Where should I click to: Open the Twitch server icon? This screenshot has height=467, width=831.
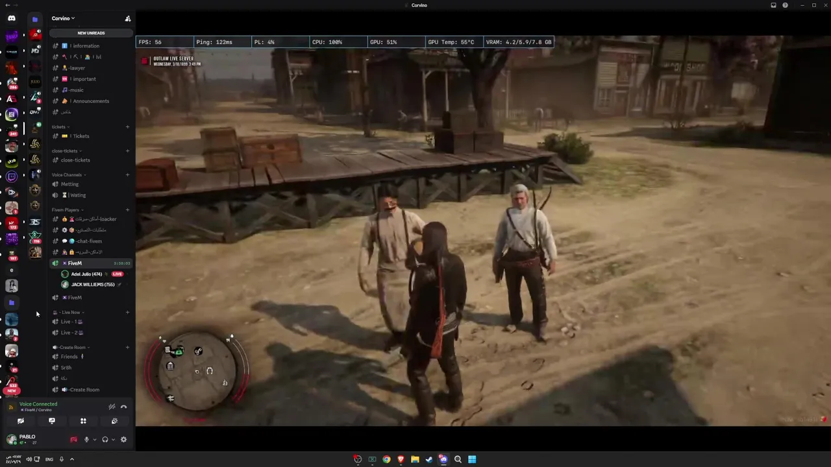tap(12, 176)
